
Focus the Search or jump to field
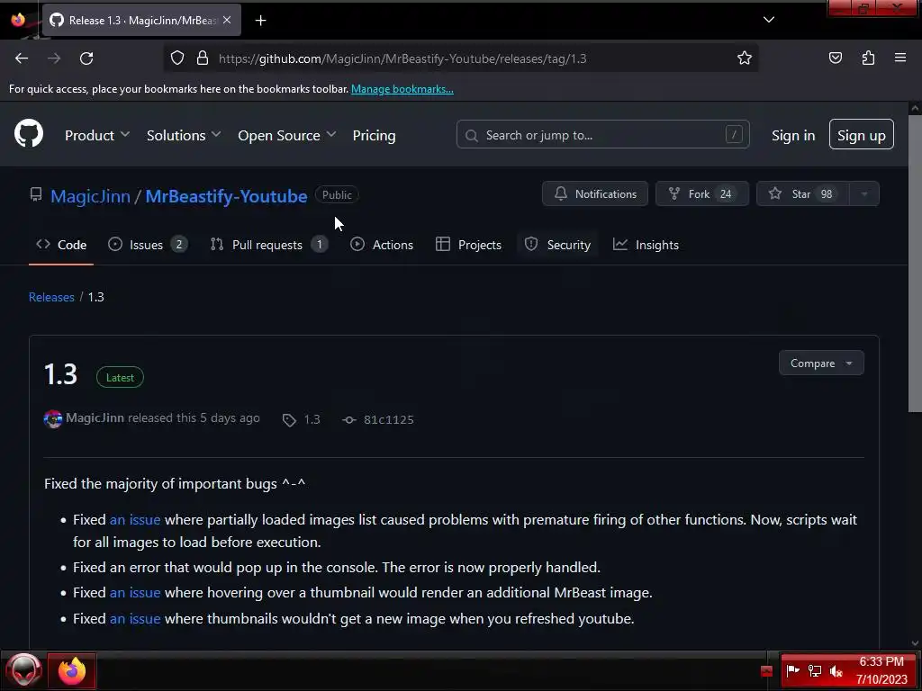(x=602, y=135)
